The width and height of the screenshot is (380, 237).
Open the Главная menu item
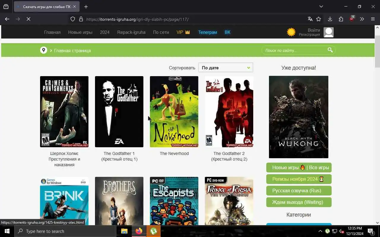[x=52, y=32]
